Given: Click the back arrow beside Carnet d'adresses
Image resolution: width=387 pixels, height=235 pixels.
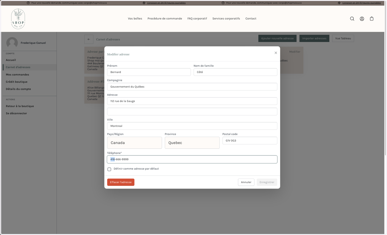Looking at the screenshot, I should [x=89, y=39].
